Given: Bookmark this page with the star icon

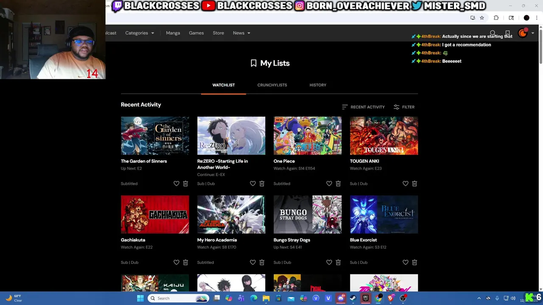Looking at the screenshot, I should 482,18.
